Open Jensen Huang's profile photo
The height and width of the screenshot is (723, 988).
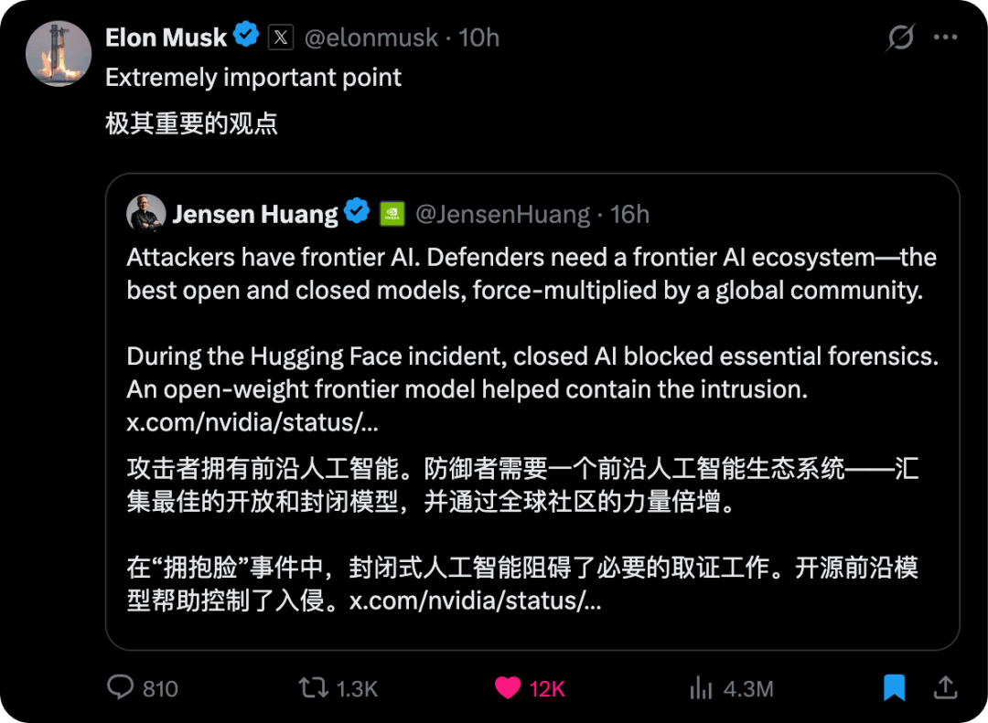click(x=146, y=213)
